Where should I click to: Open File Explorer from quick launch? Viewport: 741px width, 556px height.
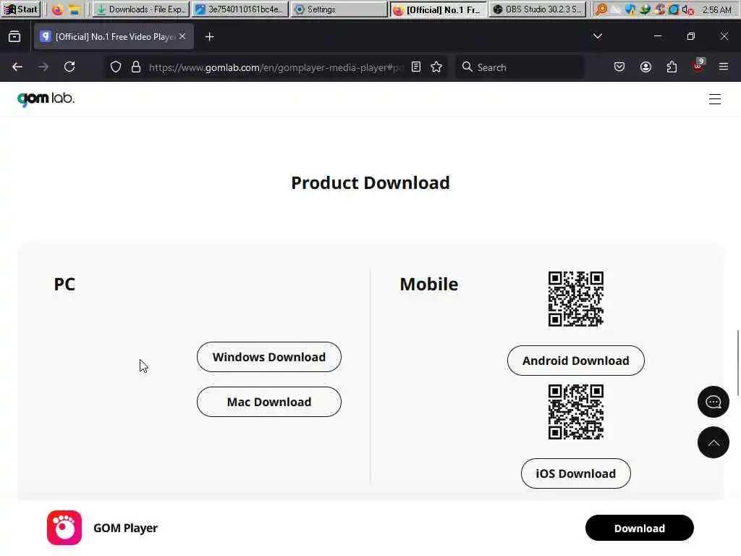(x=75, y=9)
